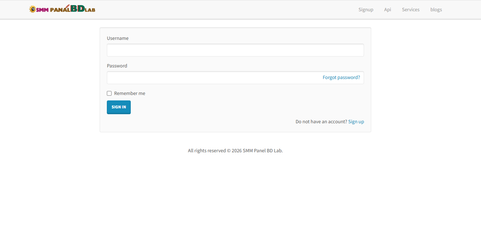Click the Forgot password? link

[x=341, y=78]
